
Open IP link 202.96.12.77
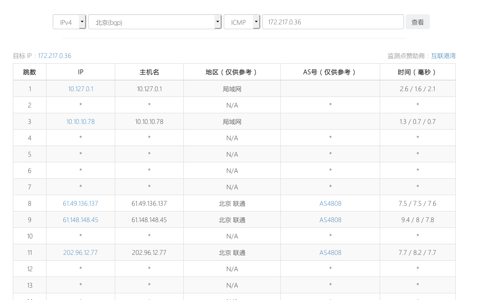tap(81, 253)
